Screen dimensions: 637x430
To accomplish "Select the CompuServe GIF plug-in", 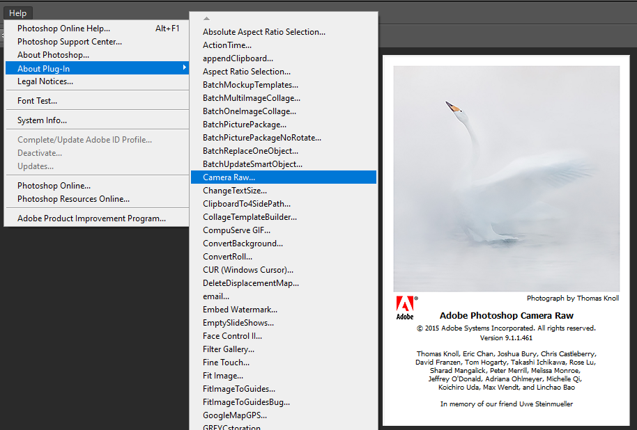I will tap(229, 230).
